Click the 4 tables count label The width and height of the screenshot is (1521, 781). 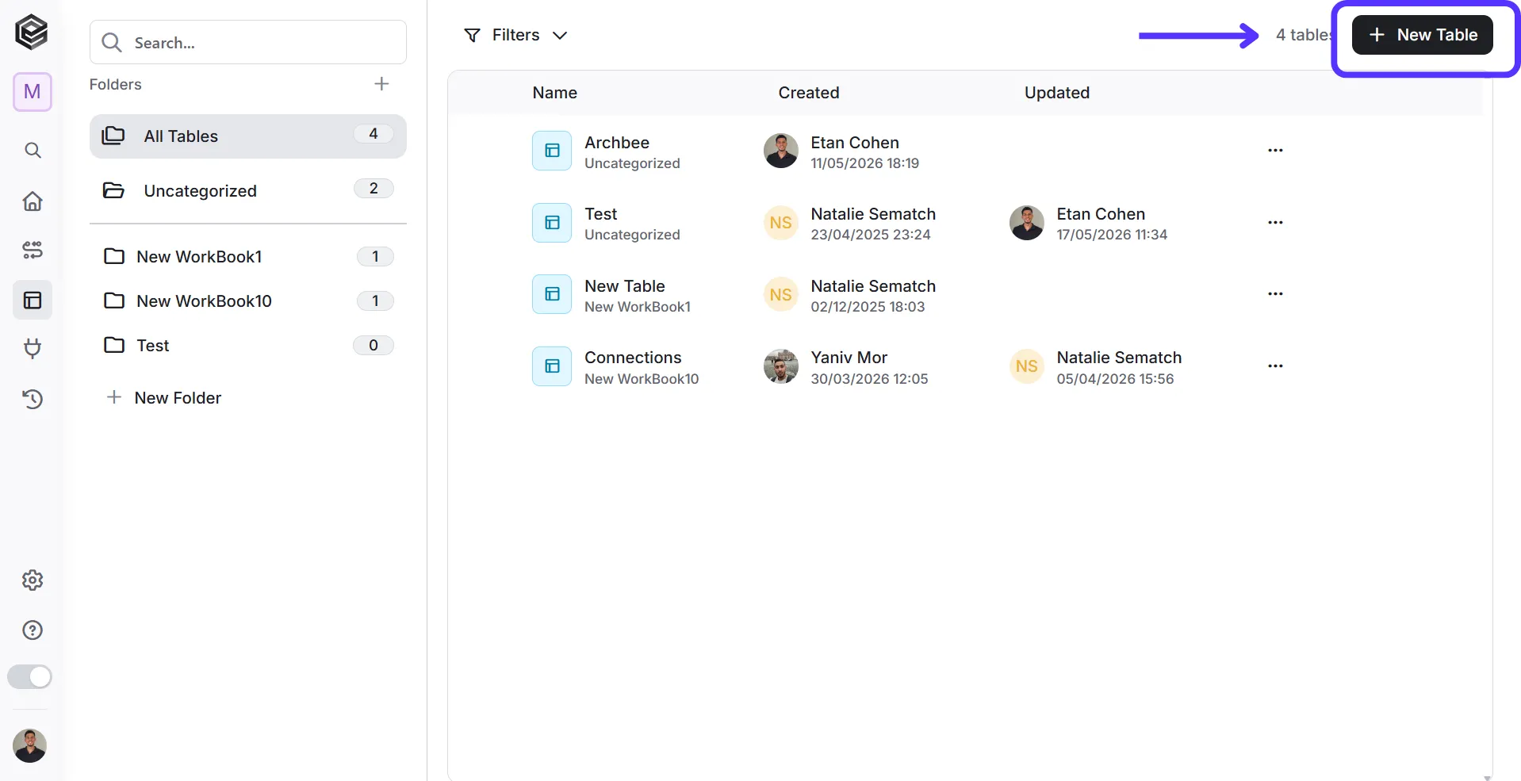pyautogui.click(x=1304, y=35)
